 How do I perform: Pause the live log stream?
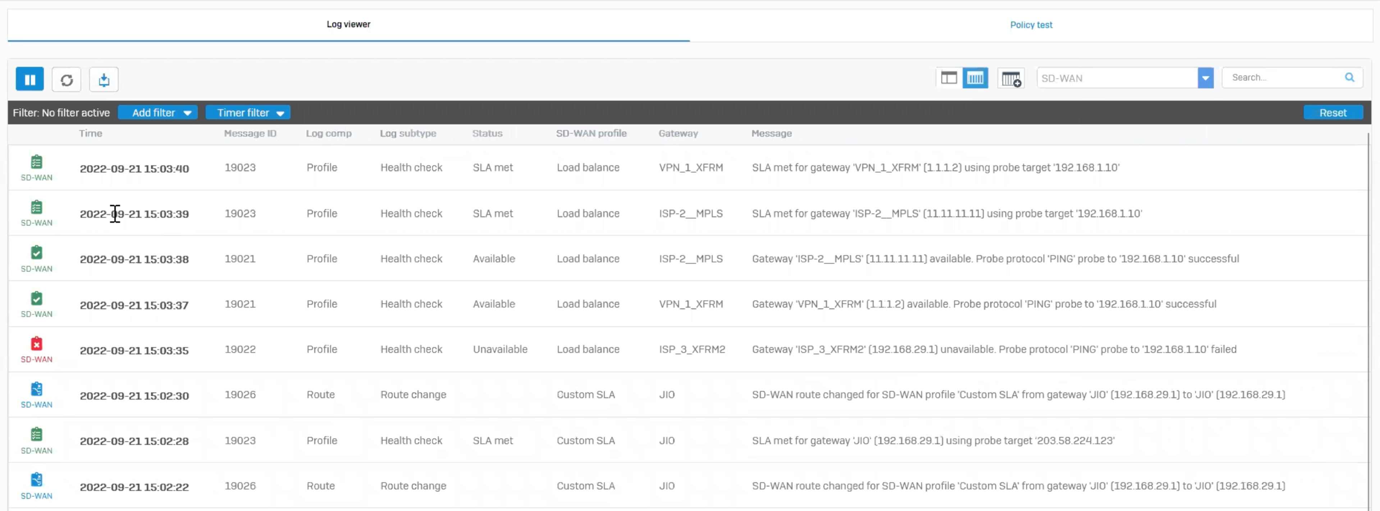coord(29,79)
